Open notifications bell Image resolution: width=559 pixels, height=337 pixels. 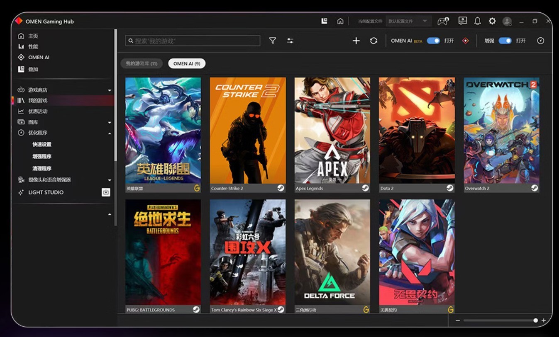pyautogui.click(x=478, y=21)
